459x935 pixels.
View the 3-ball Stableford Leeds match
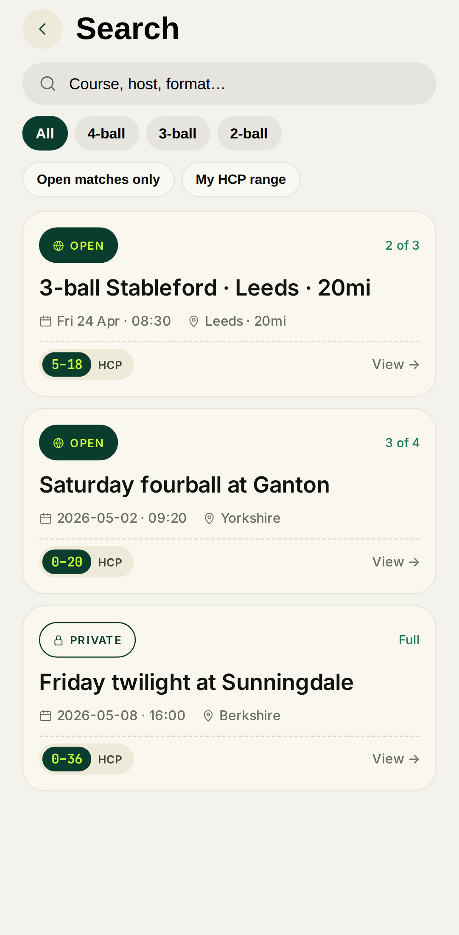click(395, 364)
